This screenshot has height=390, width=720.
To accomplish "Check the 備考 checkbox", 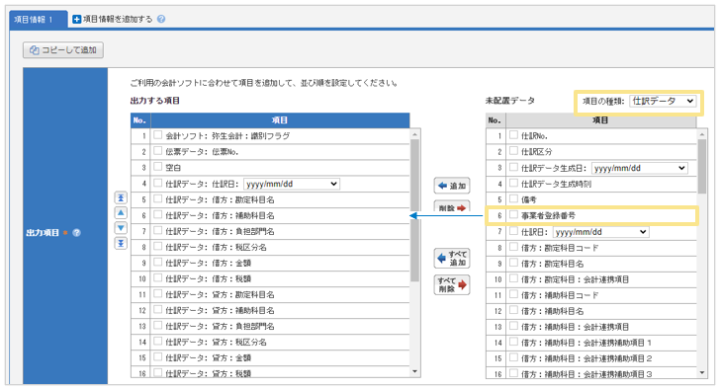I will click(x=513, y=198).
